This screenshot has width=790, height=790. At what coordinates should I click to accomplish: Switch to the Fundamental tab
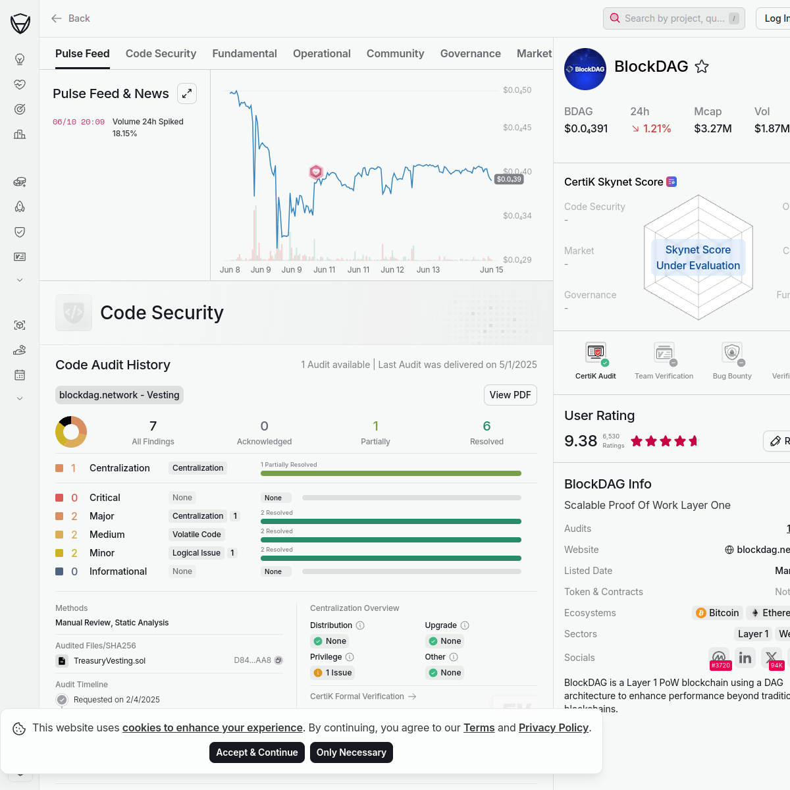pos(244,54)
